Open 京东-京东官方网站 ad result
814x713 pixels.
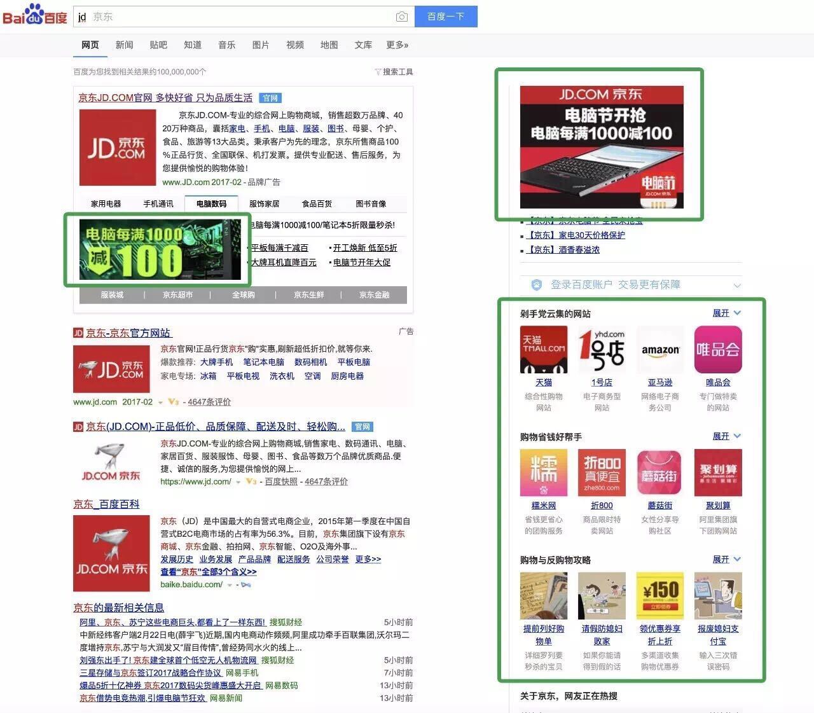129,333
